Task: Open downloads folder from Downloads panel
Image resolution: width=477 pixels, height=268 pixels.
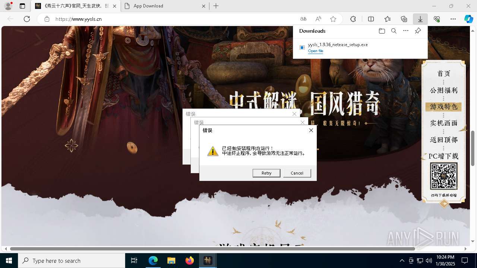Action: coord(382,31)
